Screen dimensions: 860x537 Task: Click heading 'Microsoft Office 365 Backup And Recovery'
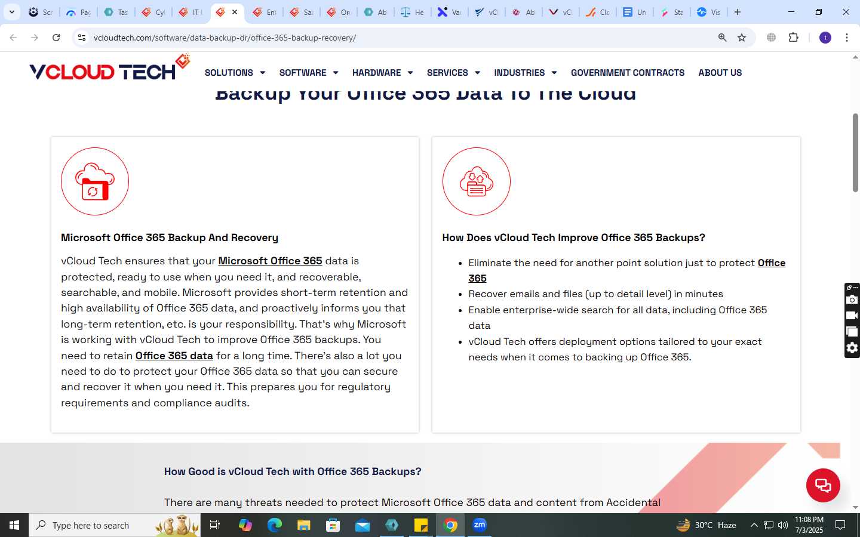[x=170, y=237]
